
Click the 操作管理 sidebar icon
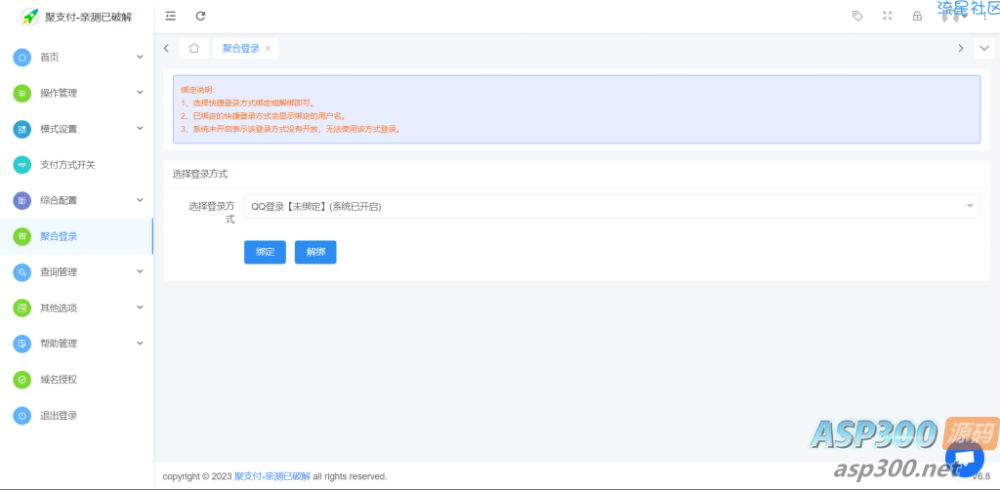pyautogui.click(x=22, y=93)
